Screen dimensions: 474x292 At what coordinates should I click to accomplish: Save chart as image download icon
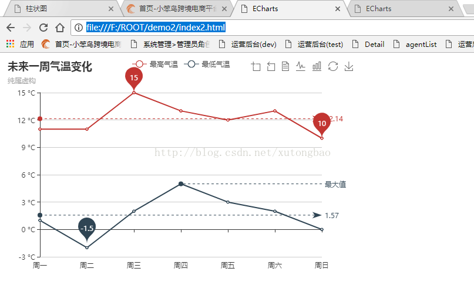pos(349,66)
